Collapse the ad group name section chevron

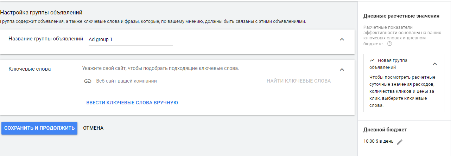(342, 39)
